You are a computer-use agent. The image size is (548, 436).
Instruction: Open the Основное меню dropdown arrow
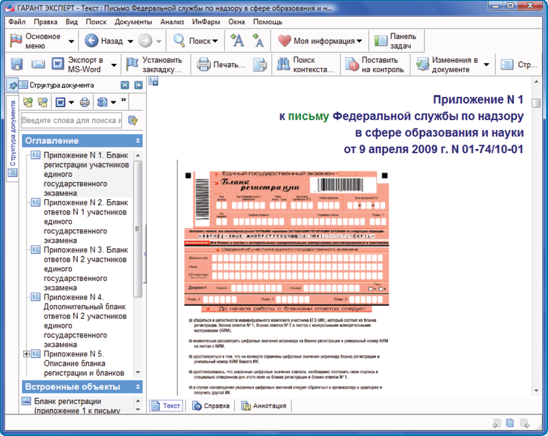[x=72, y=41]
